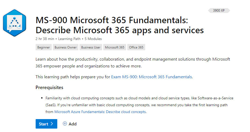Select the Microsoft 365 tag
The height and width of the screenshot is (132, 250).
(115, 47)
